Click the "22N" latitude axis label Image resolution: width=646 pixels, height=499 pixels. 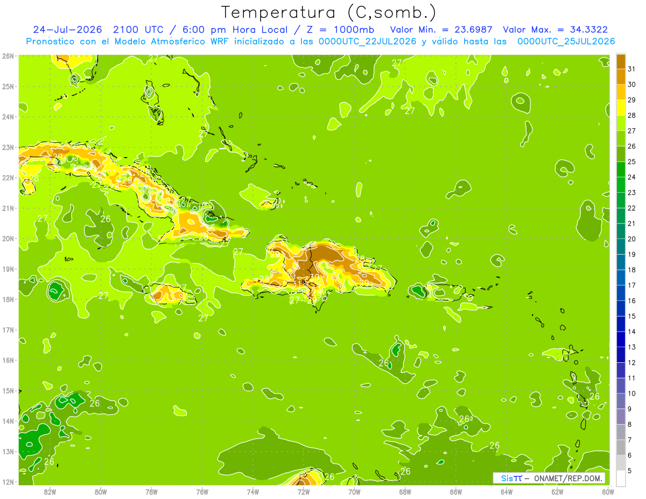[x=8, y=178]
